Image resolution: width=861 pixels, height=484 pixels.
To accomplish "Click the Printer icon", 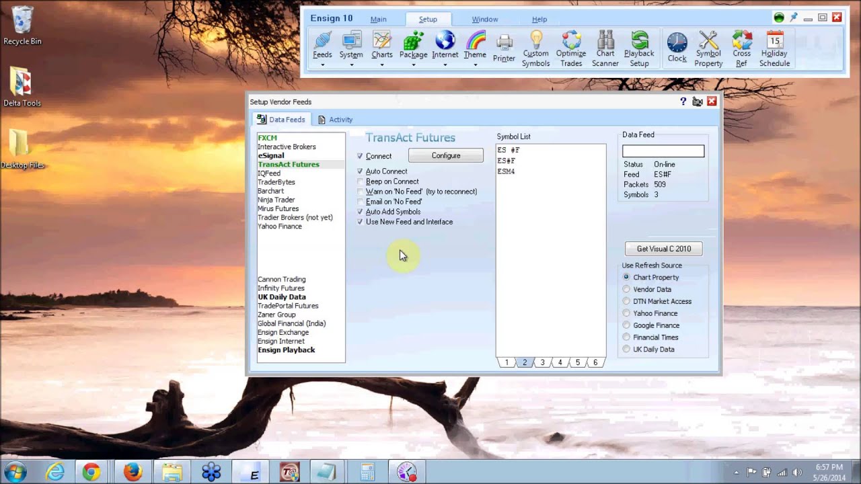I will click(x=504, y=43).
